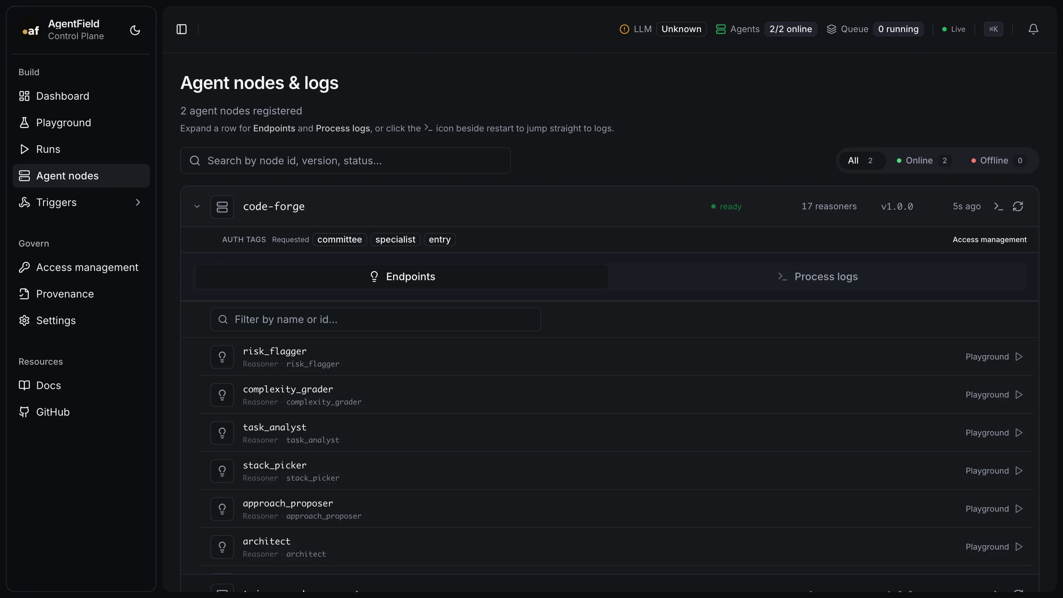The width and height of the screenshot is (1063, 598).
Task: Click the stack_picker endpoint name
Action: pos(274,465)
